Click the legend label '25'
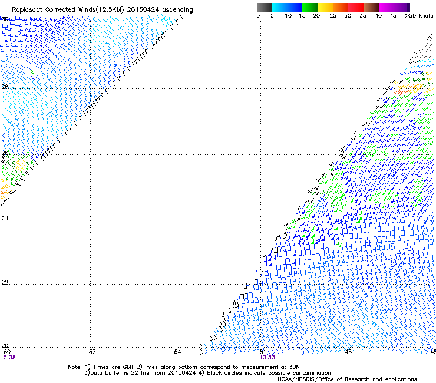This screenshot has width=436, height=383. pos(333,16)
